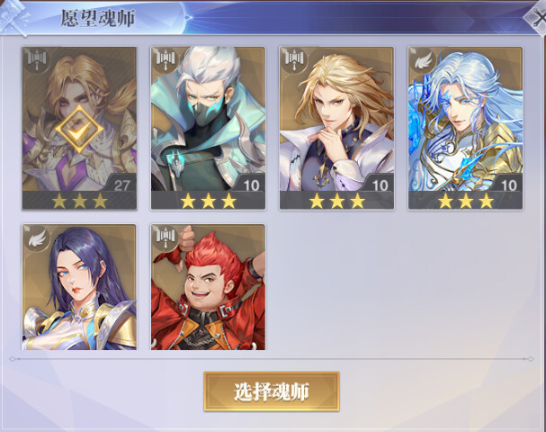Click the 愿望魂师 title header
The width and height of the screenshot is (546, 432).
pyautogui.click(x=98, y=18)
